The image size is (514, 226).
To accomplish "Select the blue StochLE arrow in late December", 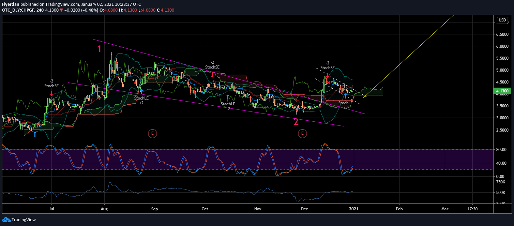I will pos(345,96).
